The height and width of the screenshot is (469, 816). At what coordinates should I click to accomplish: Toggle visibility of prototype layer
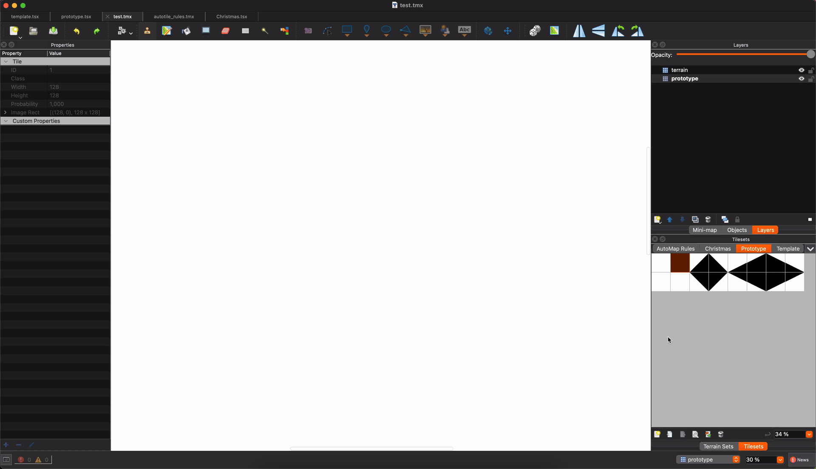(x=801, y=79)
